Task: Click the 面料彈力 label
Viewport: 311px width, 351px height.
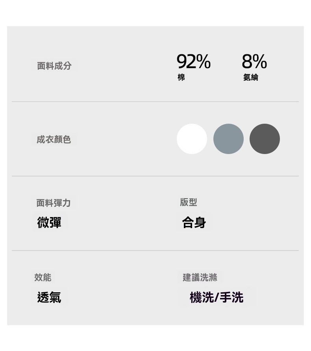Action: [x=54, y=203]
